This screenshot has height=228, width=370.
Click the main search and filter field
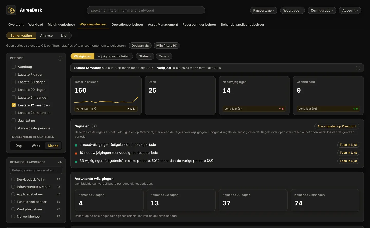[146, 10]
